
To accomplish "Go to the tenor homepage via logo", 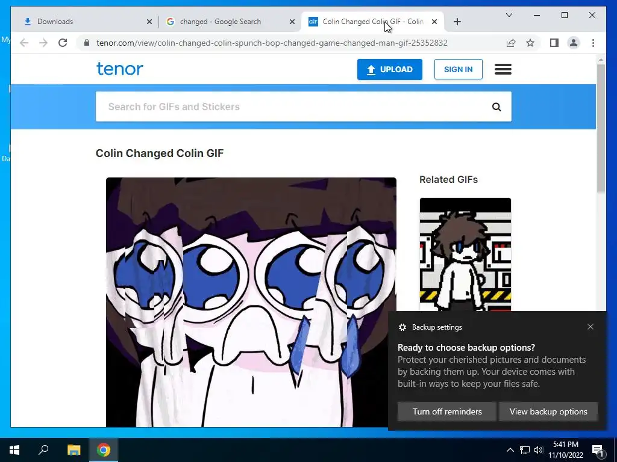I will (120, 69).
